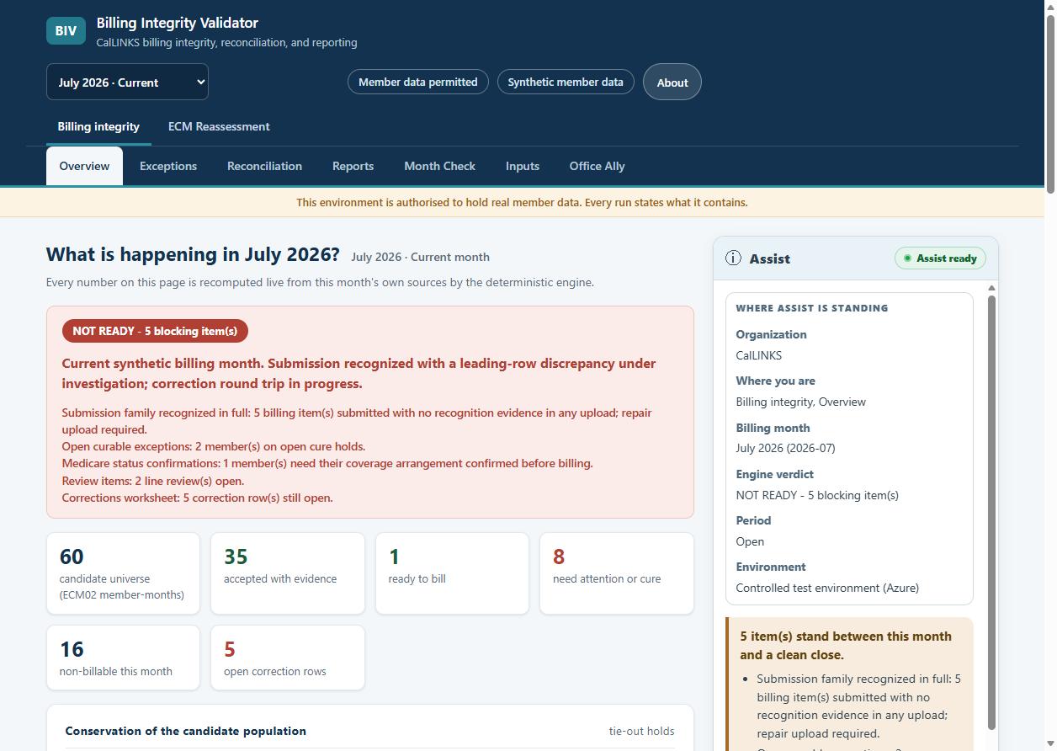
Task: Select the Overview tab
Action: pos(84,166)
